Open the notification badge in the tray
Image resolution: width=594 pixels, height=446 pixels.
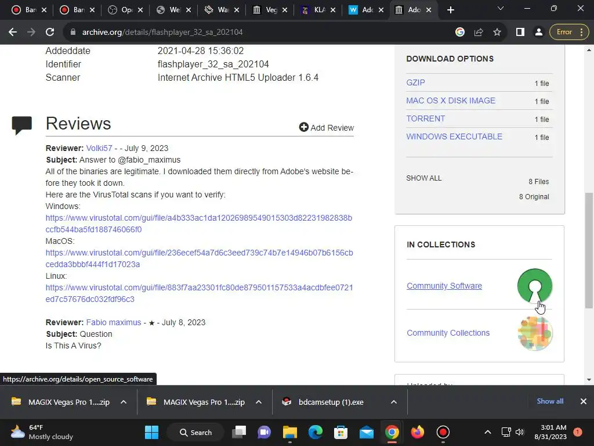pos(578,432)
